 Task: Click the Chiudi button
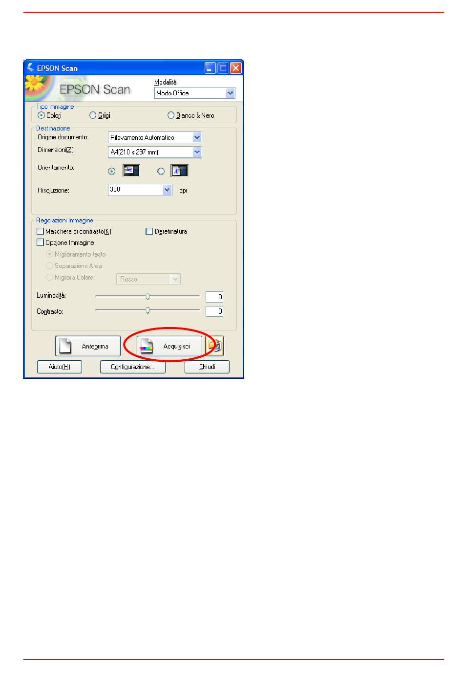(x=207, y=367)
